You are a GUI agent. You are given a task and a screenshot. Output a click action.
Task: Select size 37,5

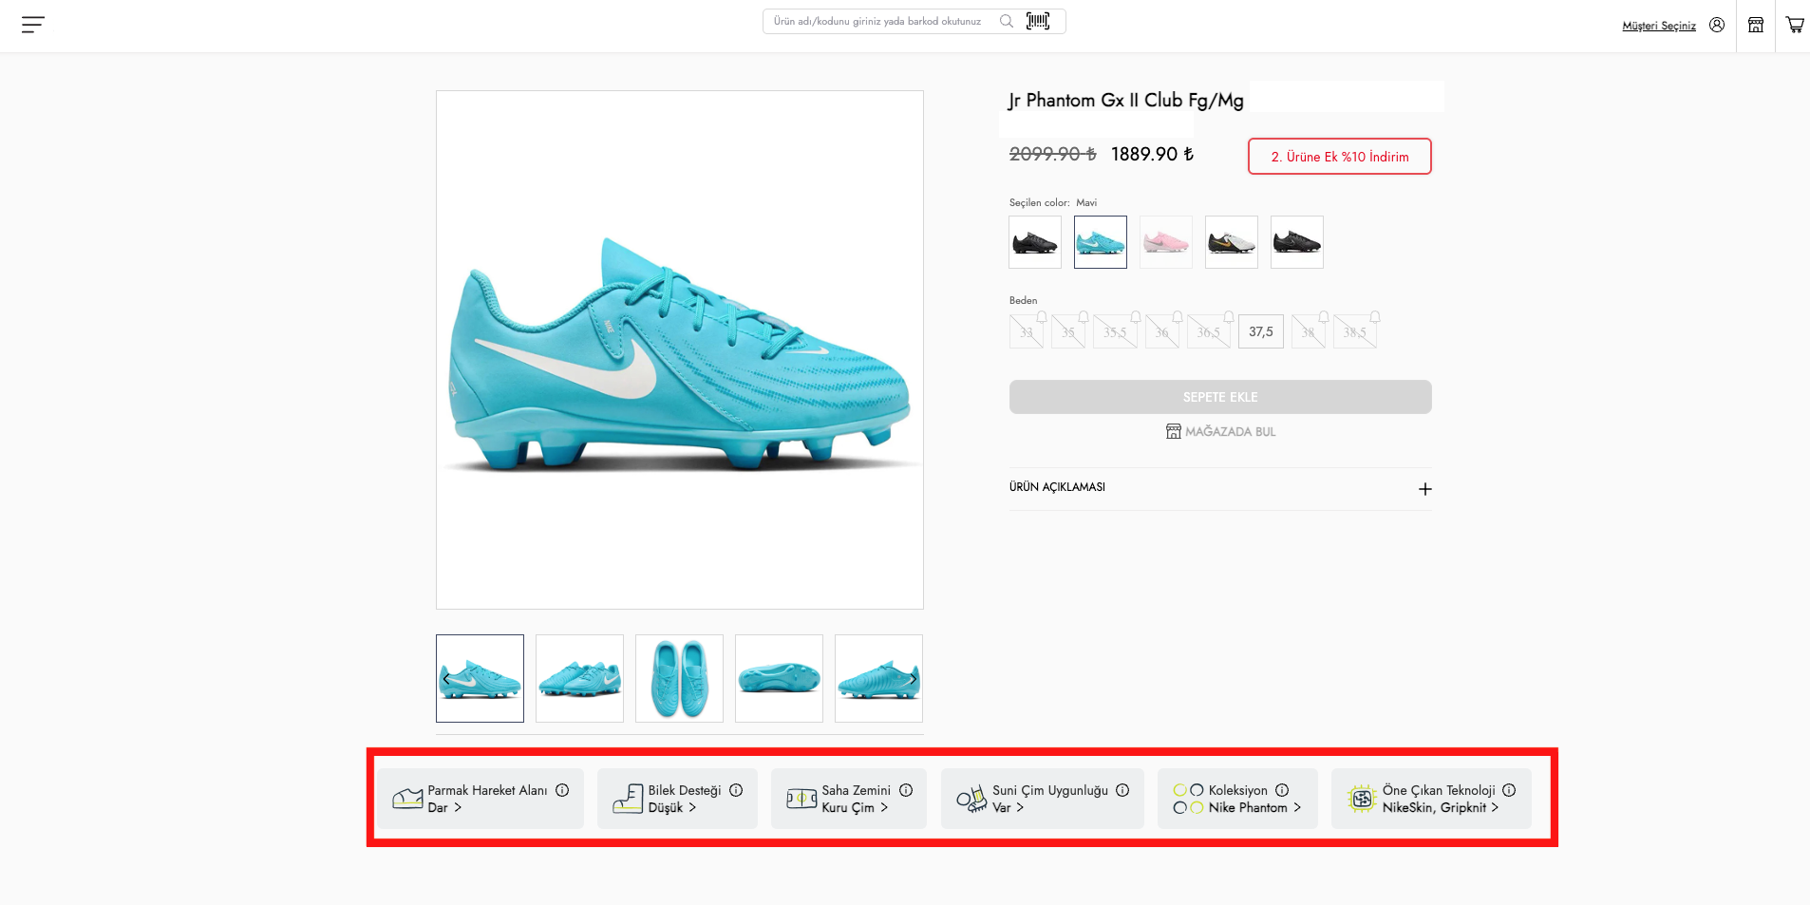[x=1260, y=331]
